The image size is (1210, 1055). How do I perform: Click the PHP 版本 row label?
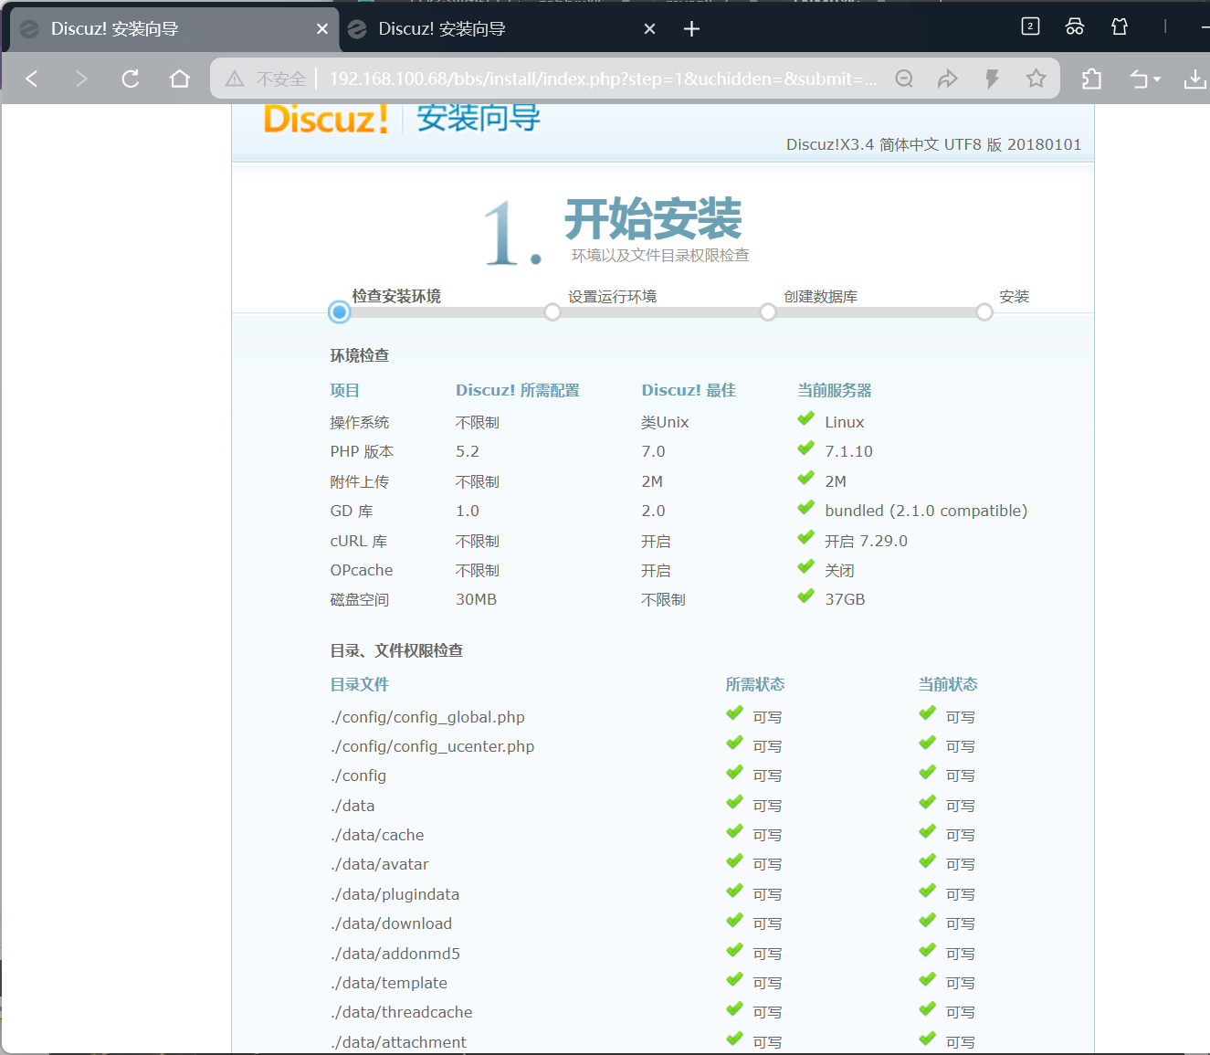(362, 451)
